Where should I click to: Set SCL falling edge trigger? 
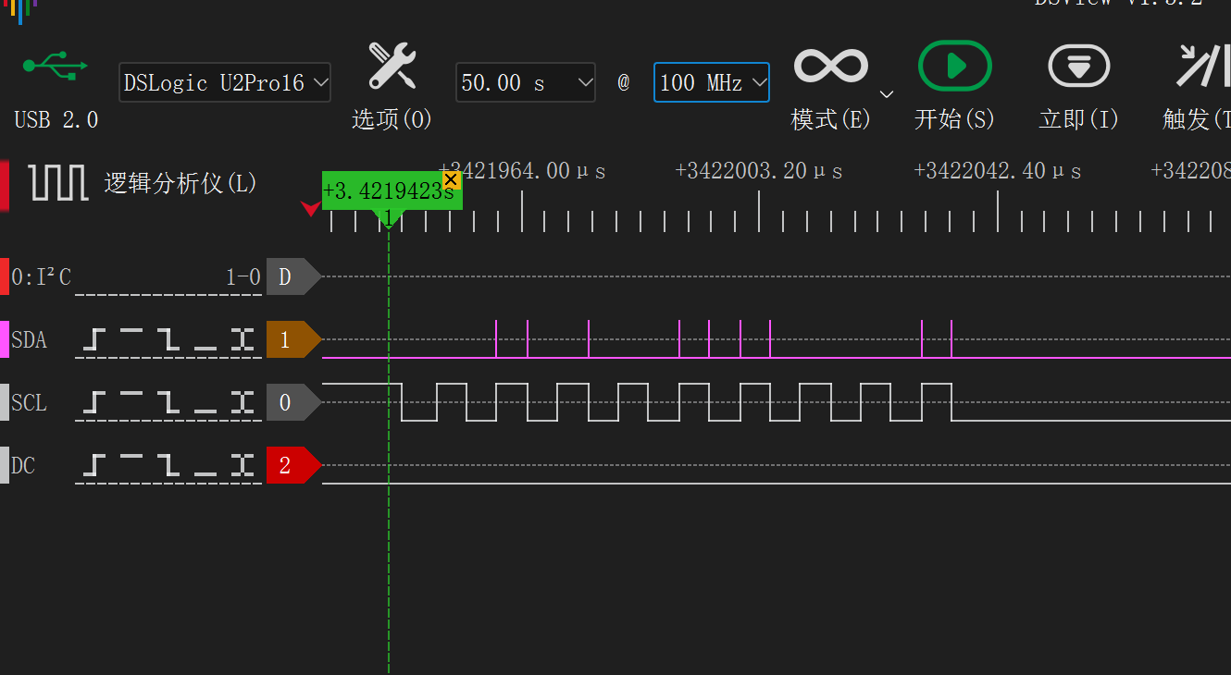[x=168, y=402]
